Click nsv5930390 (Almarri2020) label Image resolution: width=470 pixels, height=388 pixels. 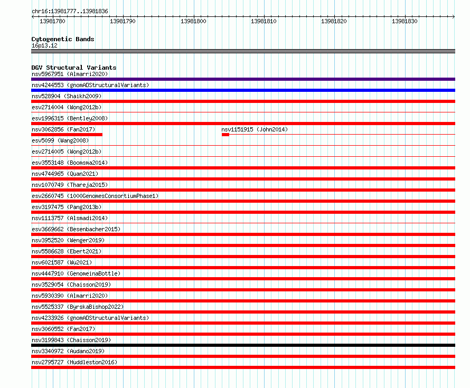(70, 296)
